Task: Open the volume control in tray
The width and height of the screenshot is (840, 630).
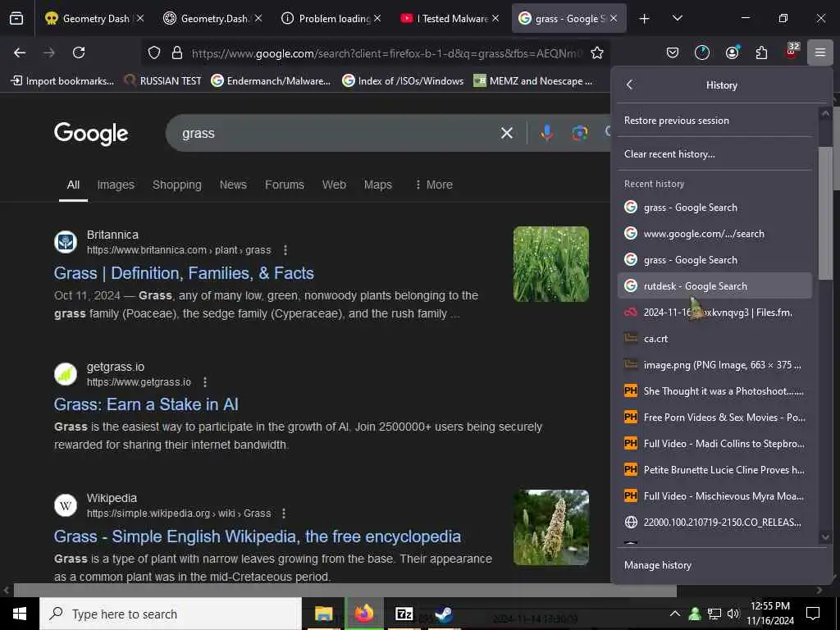Action: click(733, 614)
